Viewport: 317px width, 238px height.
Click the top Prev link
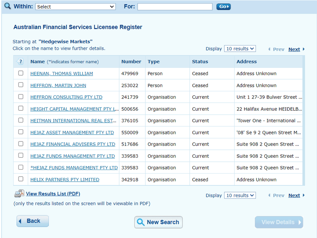(x=279, y=49)
